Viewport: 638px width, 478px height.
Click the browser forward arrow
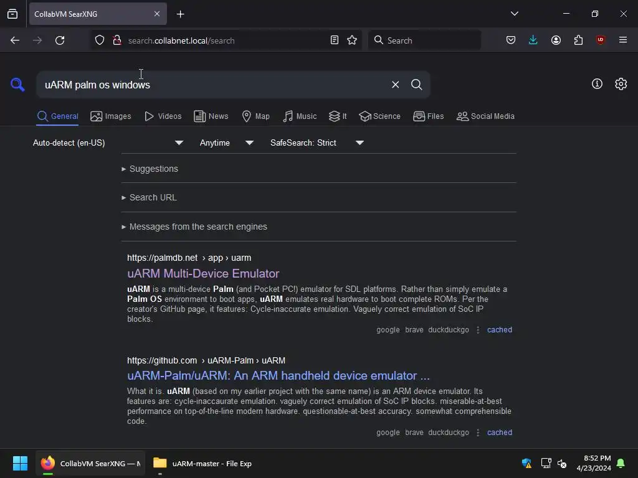(37, 40)
